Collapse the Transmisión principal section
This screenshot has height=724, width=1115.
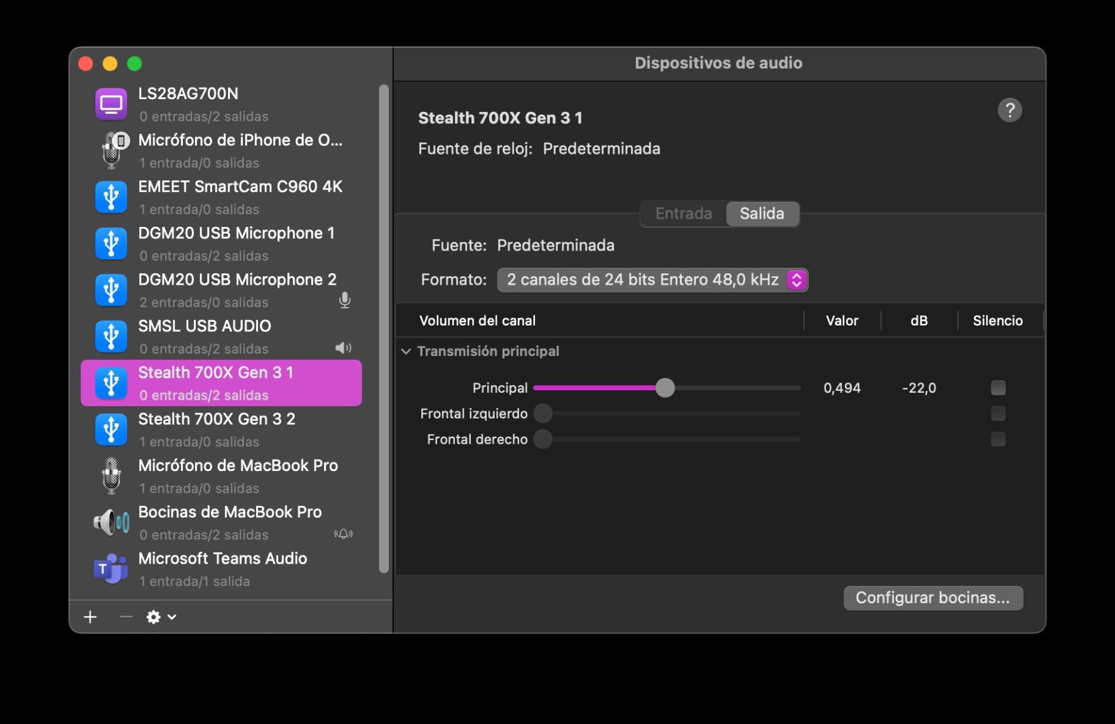click(406, 352)
